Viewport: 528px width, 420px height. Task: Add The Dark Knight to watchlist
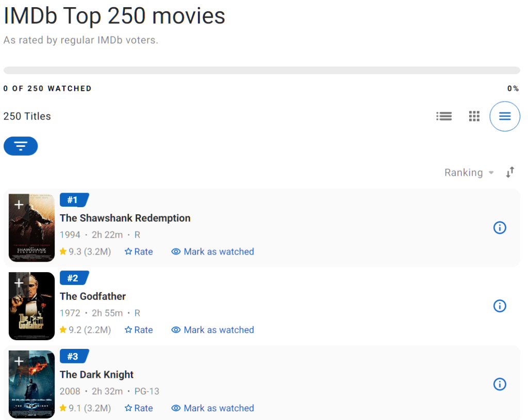click(x=19, y=361)
